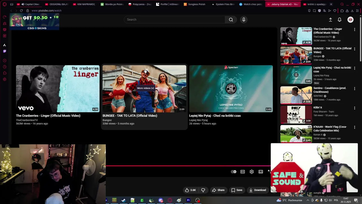Screen dimensions: 362x204
Task: Open The Cranberries Linger large thumbnail
Action: pyautogui.click(x=58, y=89)
